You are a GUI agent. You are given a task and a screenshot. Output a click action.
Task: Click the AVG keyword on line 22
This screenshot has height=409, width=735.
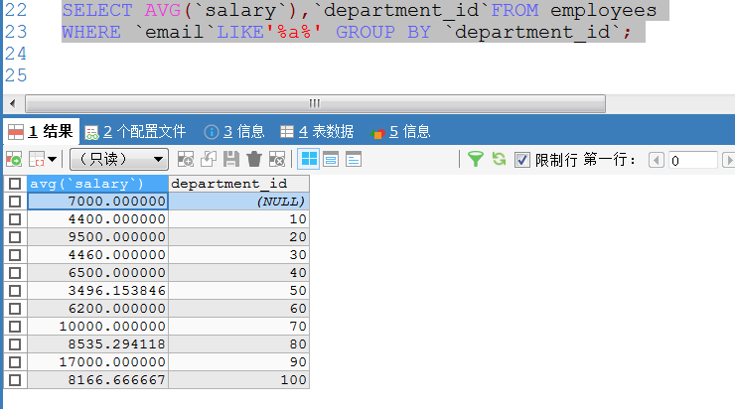click(163, 10)
